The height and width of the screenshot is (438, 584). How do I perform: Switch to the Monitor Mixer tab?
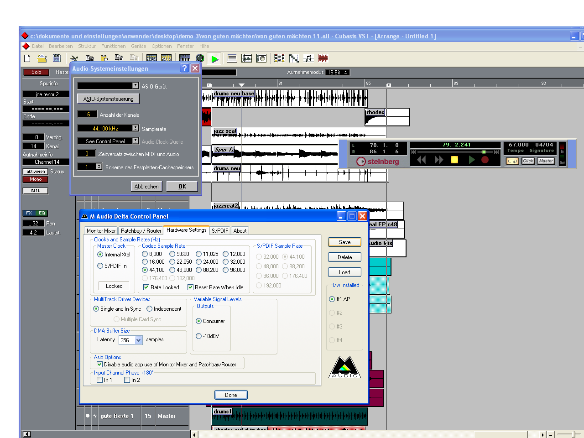pyautogui.click(x=101, y=231)
